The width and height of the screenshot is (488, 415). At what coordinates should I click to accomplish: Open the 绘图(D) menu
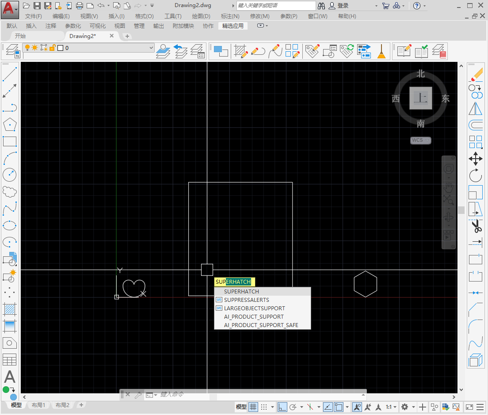(201, 16)
